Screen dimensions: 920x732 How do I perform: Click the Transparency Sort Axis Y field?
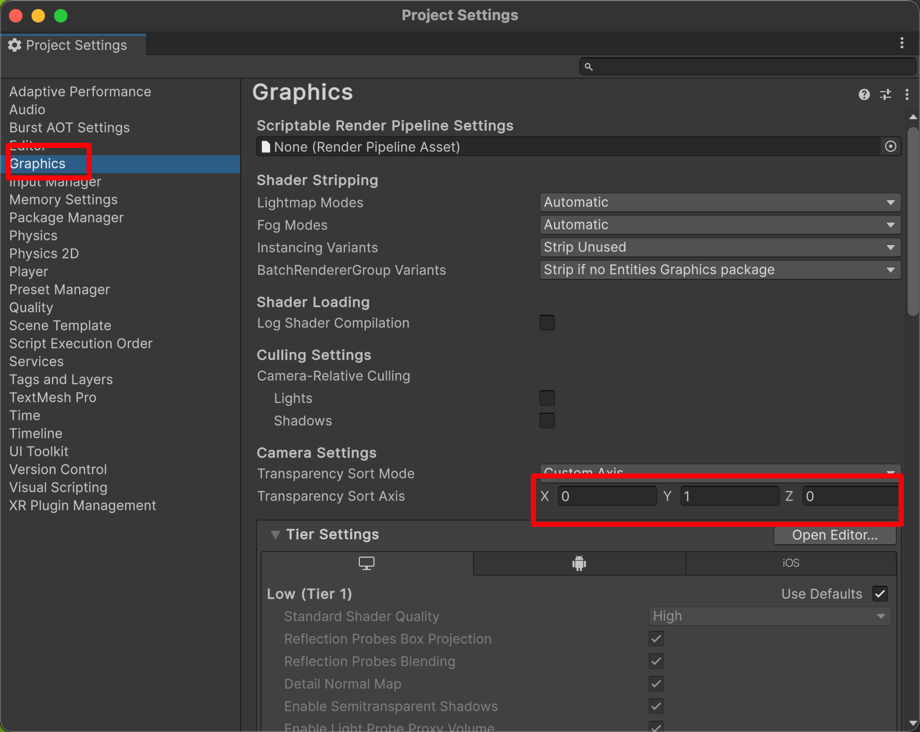[x=730, y=496]
